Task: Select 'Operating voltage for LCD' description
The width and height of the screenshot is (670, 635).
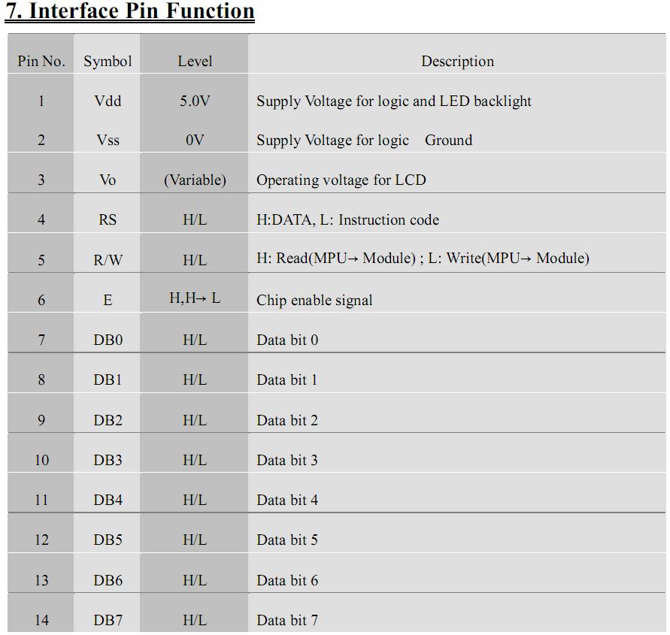Action: (x=341, y=180)
